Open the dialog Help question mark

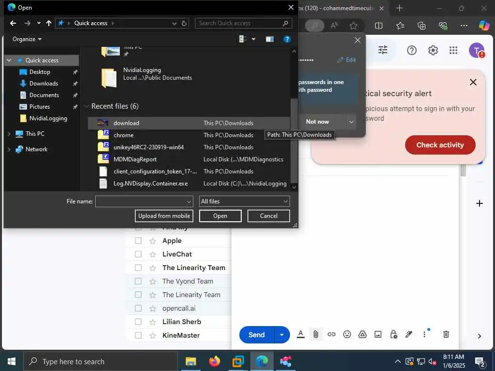[287, 39]
